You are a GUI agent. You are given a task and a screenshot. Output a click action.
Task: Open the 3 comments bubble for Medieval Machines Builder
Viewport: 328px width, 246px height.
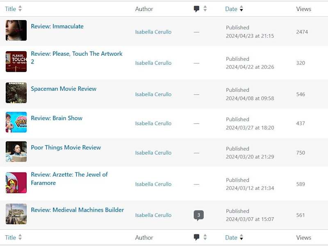[198, 215]
